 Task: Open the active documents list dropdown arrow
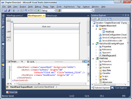(x=88, y=16)
